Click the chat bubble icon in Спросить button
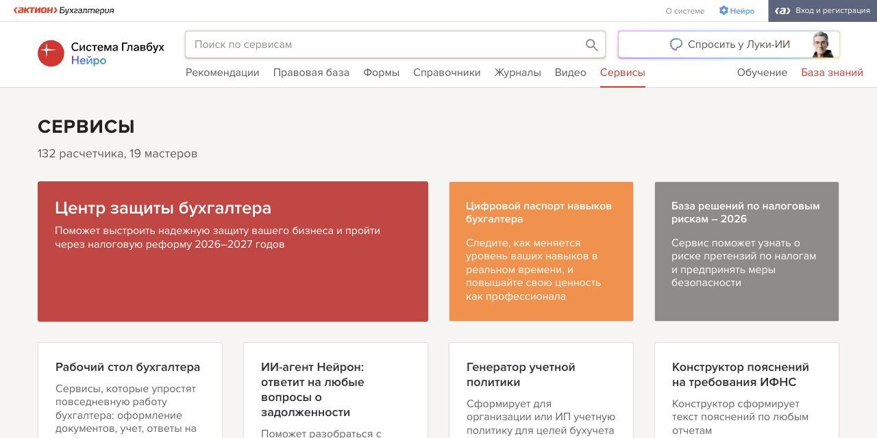The height and width of the screenshot is (438, 877). [x=676, y=44]
